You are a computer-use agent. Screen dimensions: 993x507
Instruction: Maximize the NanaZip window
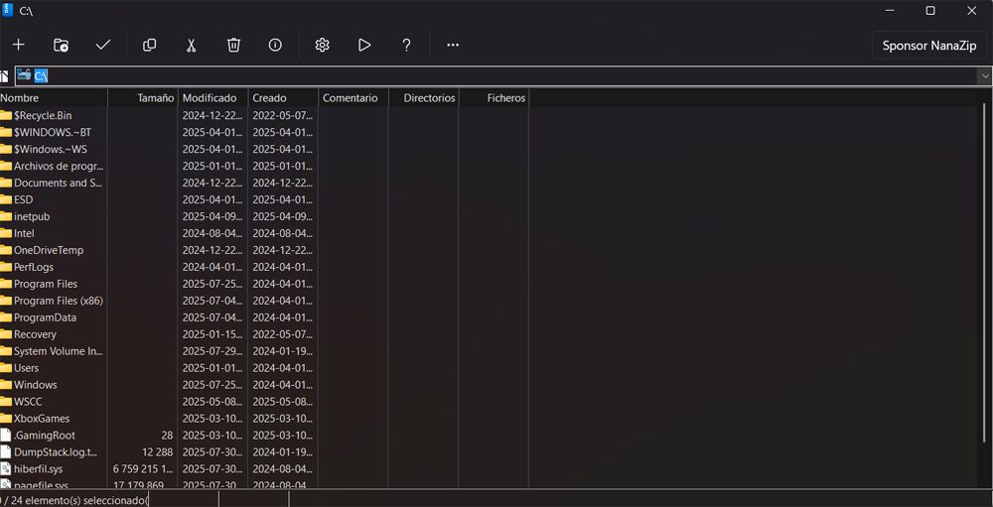(x=930, y=10)
